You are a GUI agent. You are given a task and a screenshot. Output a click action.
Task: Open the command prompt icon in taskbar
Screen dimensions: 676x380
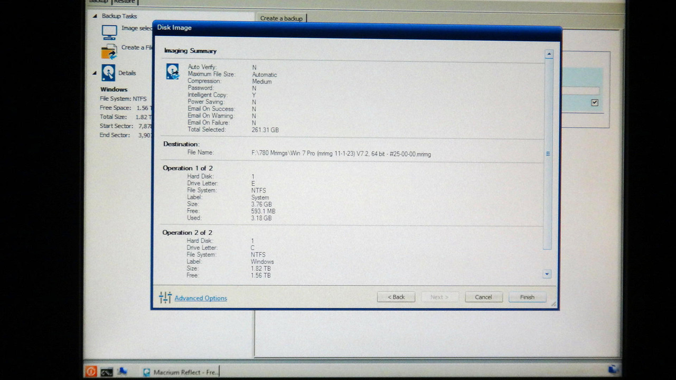click(107, 372)
